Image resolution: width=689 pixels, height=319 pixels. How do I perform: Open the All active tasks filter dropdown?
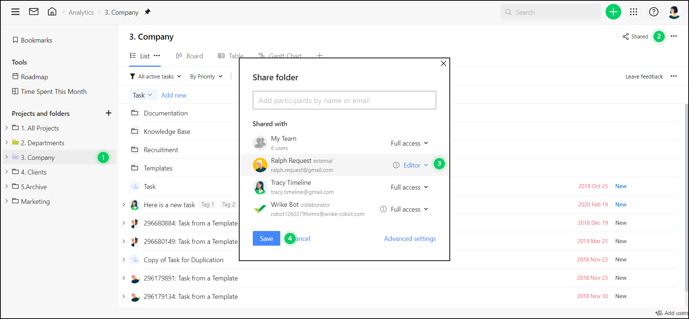pyautogui.click(x=156, y=77)
